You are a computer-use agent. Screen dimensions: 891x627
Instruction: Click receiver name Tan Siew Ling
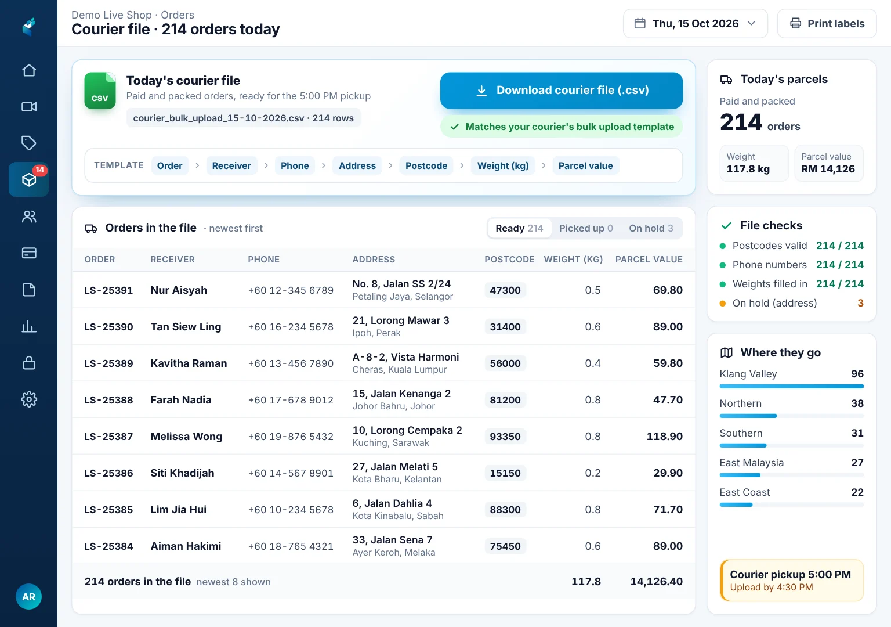pyautogui.click(x=186, y=327)
